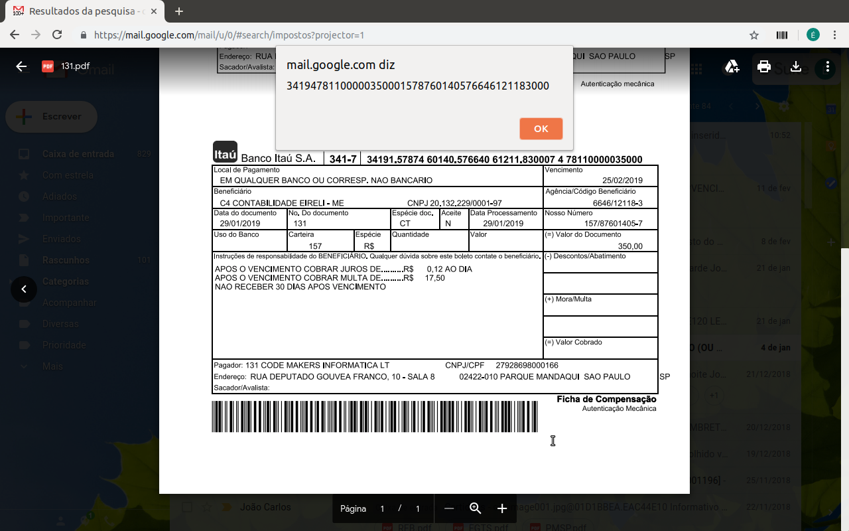Click the digitable line starting 34191.57874
849x531 pixels.
pos(505,159)
